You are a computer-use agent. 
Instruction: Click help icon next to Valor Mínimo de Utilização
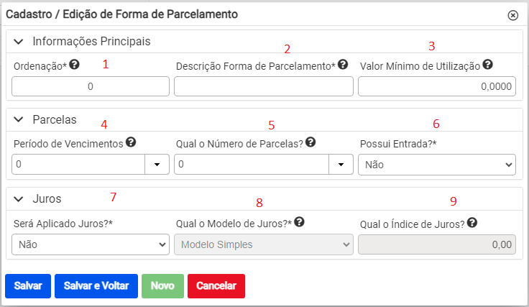487,64
